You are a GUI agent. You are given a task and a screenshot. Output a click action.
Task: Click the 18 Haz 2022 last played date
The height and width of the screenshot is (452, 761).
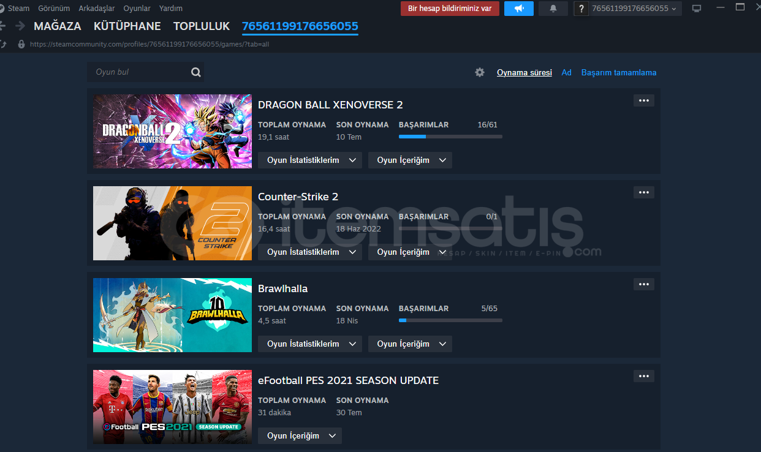(x=358, y=229)
